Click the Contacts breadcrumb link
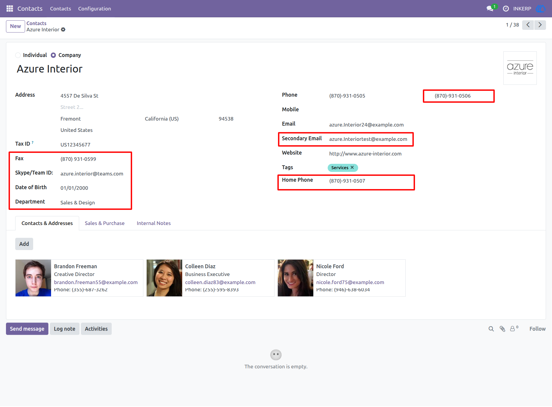Image resolution: width=552 pixels, height=407 pixels. click(36, 23)
